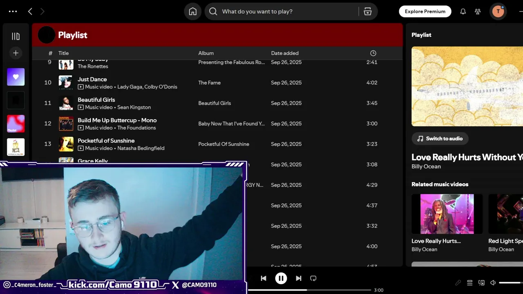
Task: Click Build Me Up Buttercup album art
Action: [66, 123]
